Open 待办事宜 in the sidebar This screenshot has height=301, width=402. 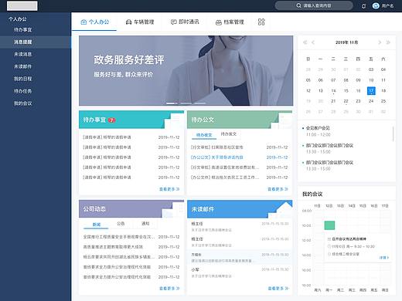pyautogui.click(x=23, y=30)
